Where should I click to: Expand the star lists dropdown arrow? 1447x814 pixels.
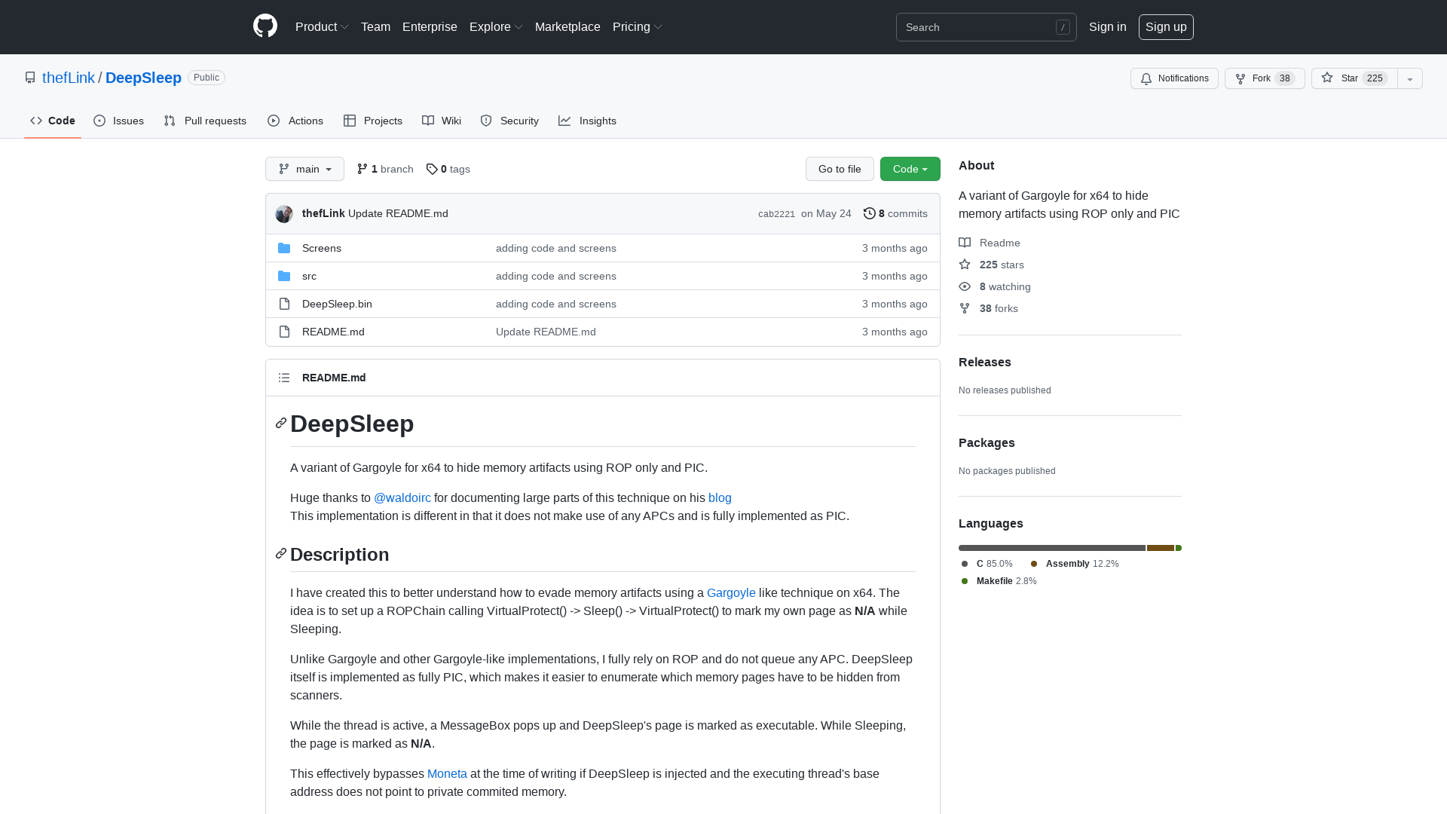point(1410,78)
